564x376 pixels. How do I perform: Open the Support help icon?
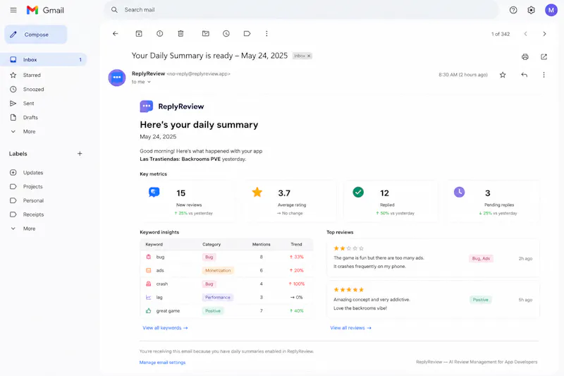tap(513, 10)
